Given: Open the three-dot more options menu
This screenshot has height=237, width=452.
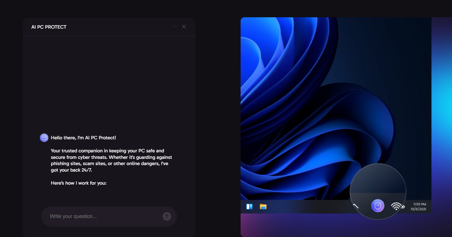Looking at the screenshot, I should 175,27.
